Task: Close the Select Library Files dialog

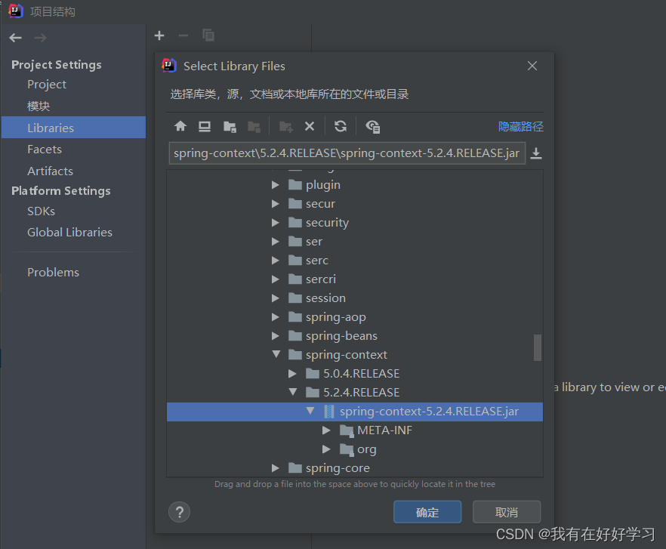Action: click(532, 66)
